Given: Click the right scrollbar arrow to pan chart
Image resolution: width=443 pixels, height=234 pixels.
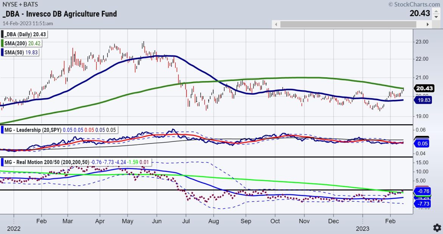Looking at the screenshot, I should (x=427, y=24).
